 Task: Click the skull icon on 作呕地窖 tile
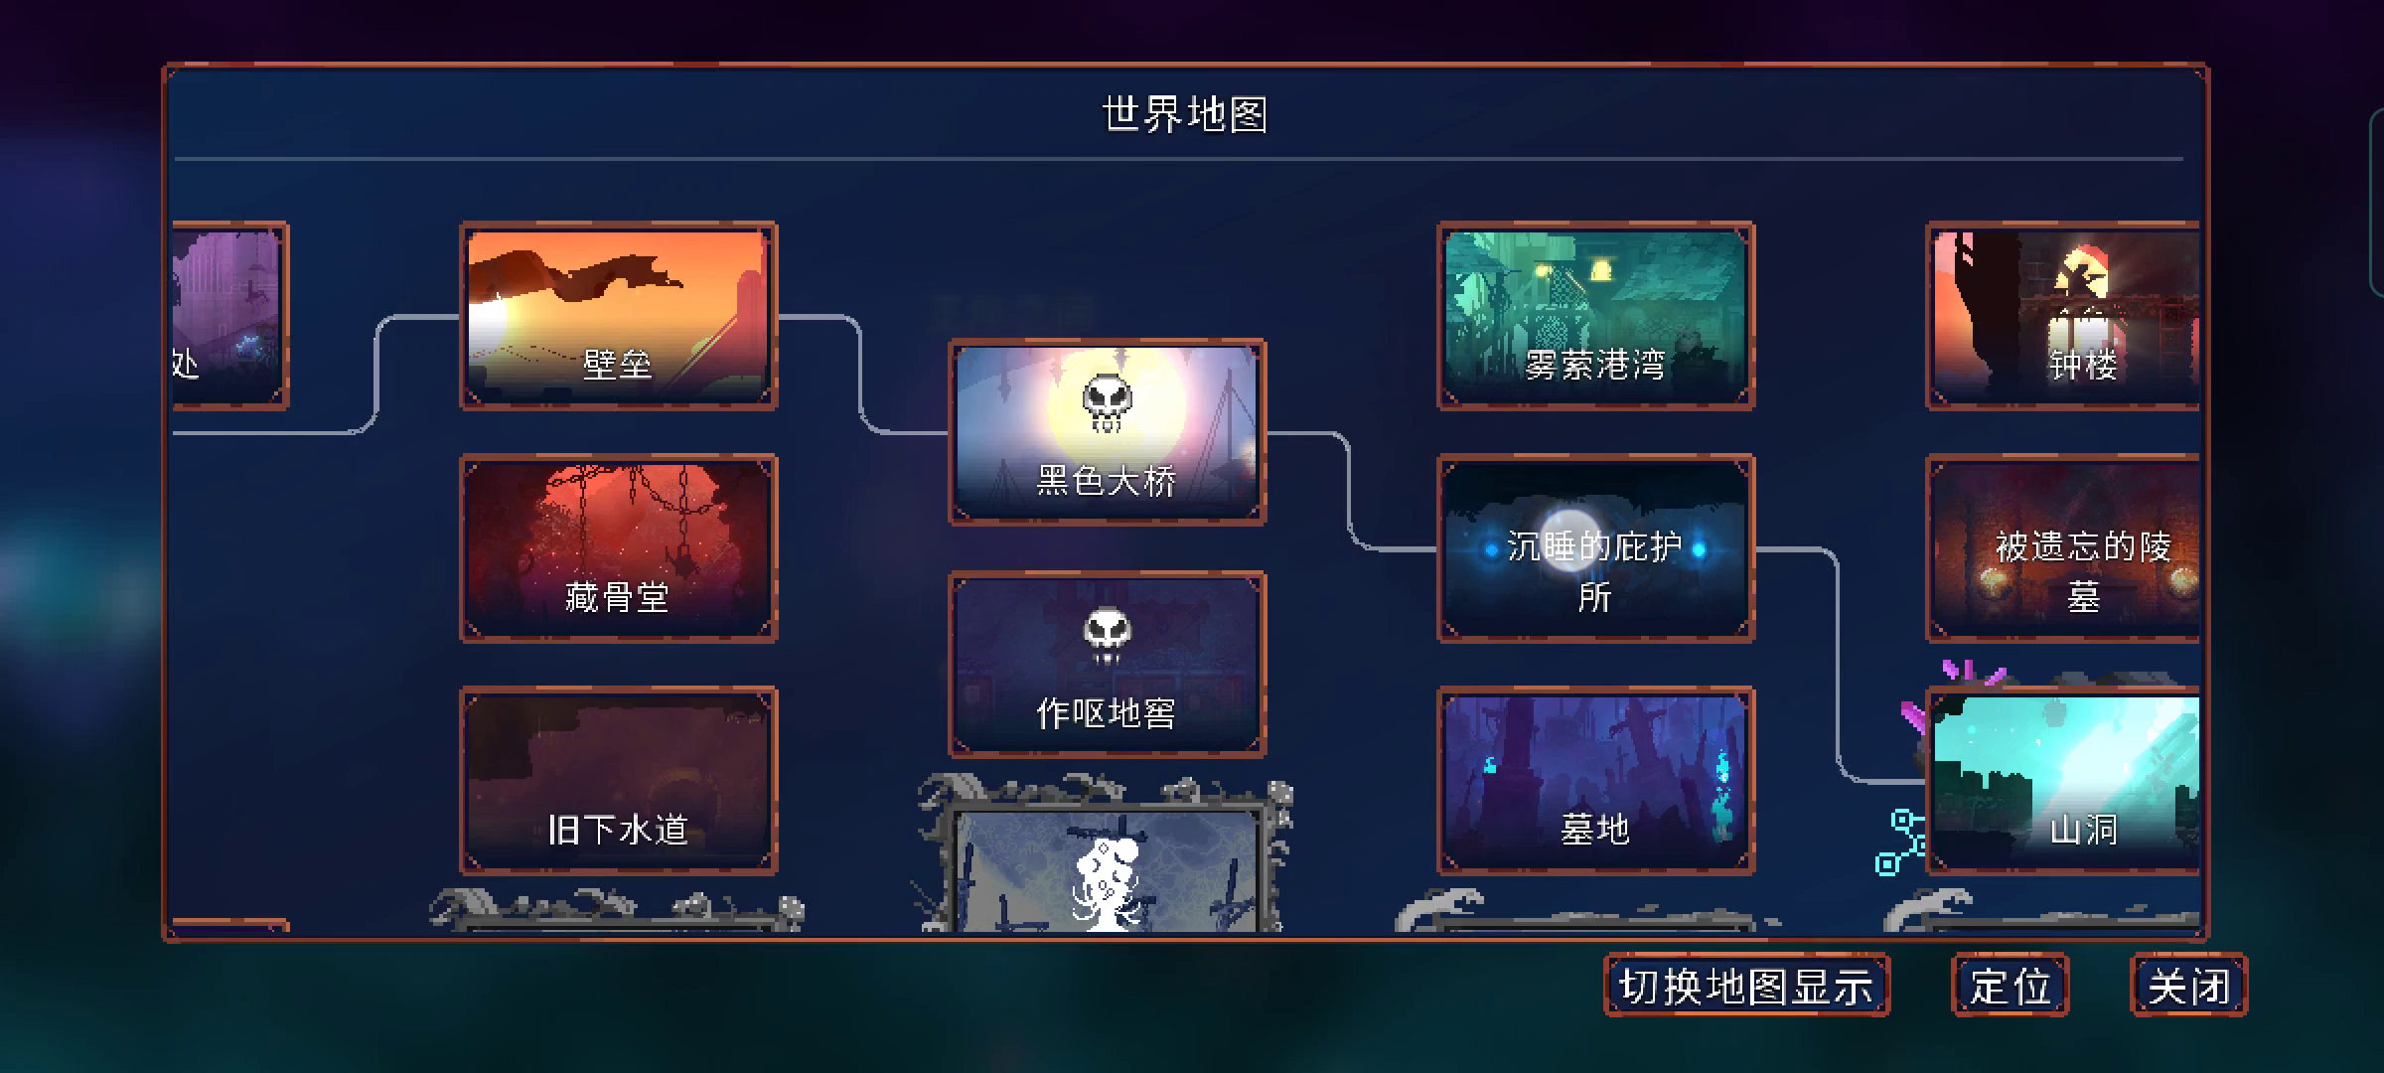pos(1108,636)
